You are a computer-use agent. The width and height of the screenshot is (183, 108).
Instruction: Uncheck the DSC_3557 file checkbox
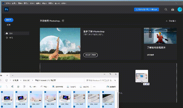click(31, 92)
